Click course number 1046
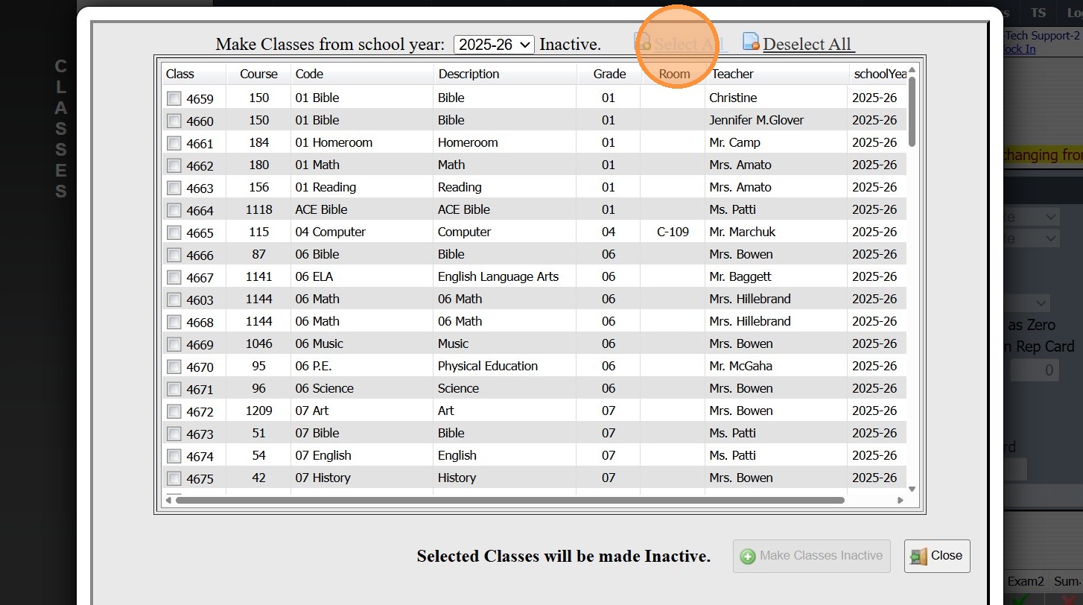 point(259,343)
